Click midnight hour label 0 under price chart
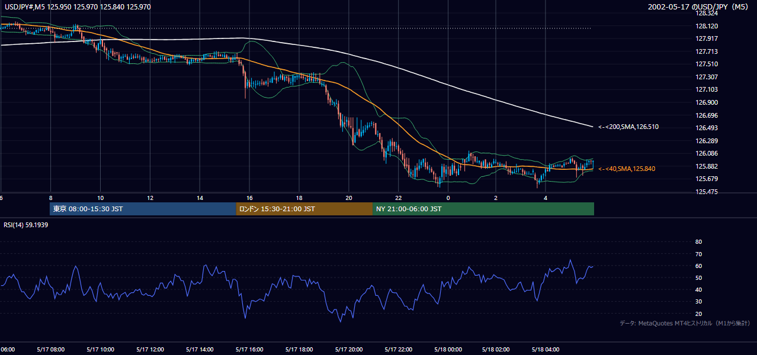The width and height of the screenshot is (757, 355). (x=448, y=198)
